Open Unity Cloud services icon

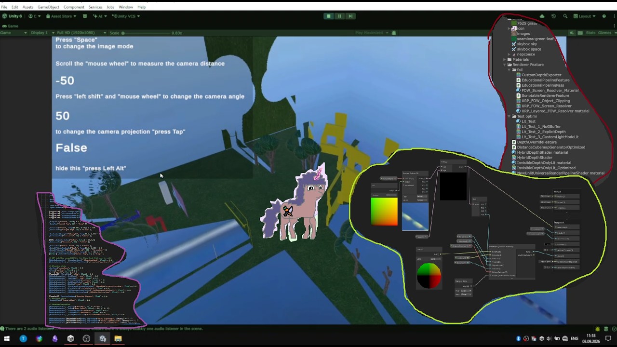coord(542,16)
